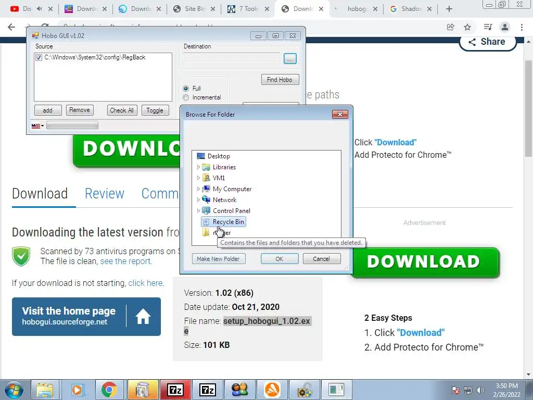Select the Full backup radio button
The image size is (533, 400).
tap(186, 89)
